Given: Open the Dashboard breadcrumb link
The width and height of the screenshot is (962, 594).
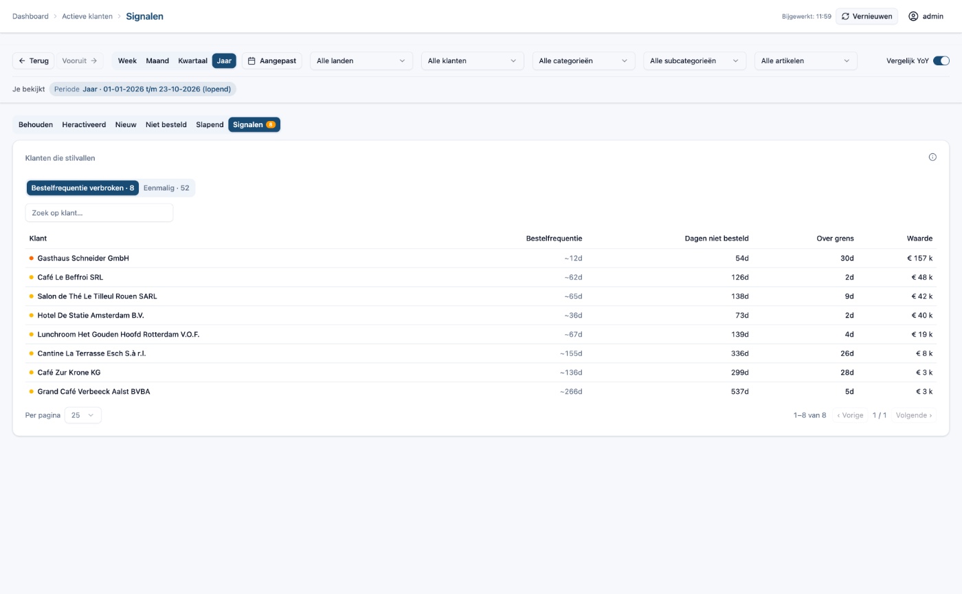Looking at the screenshot, I should pos(30,16).
